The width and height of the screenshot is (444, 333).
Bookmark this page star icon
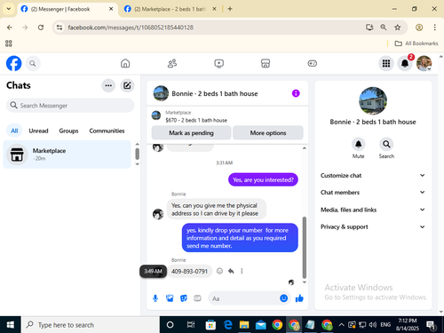[x=398, y=28]
